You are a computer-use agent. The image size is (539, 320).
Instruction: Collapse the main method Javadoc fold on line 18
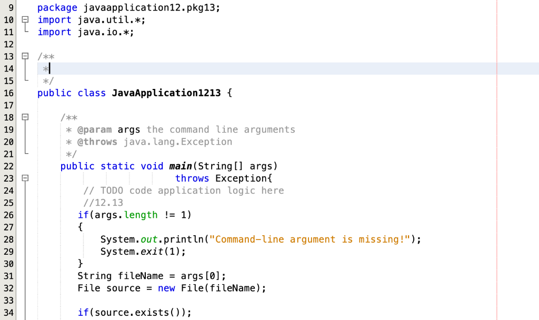pos(25,117)
